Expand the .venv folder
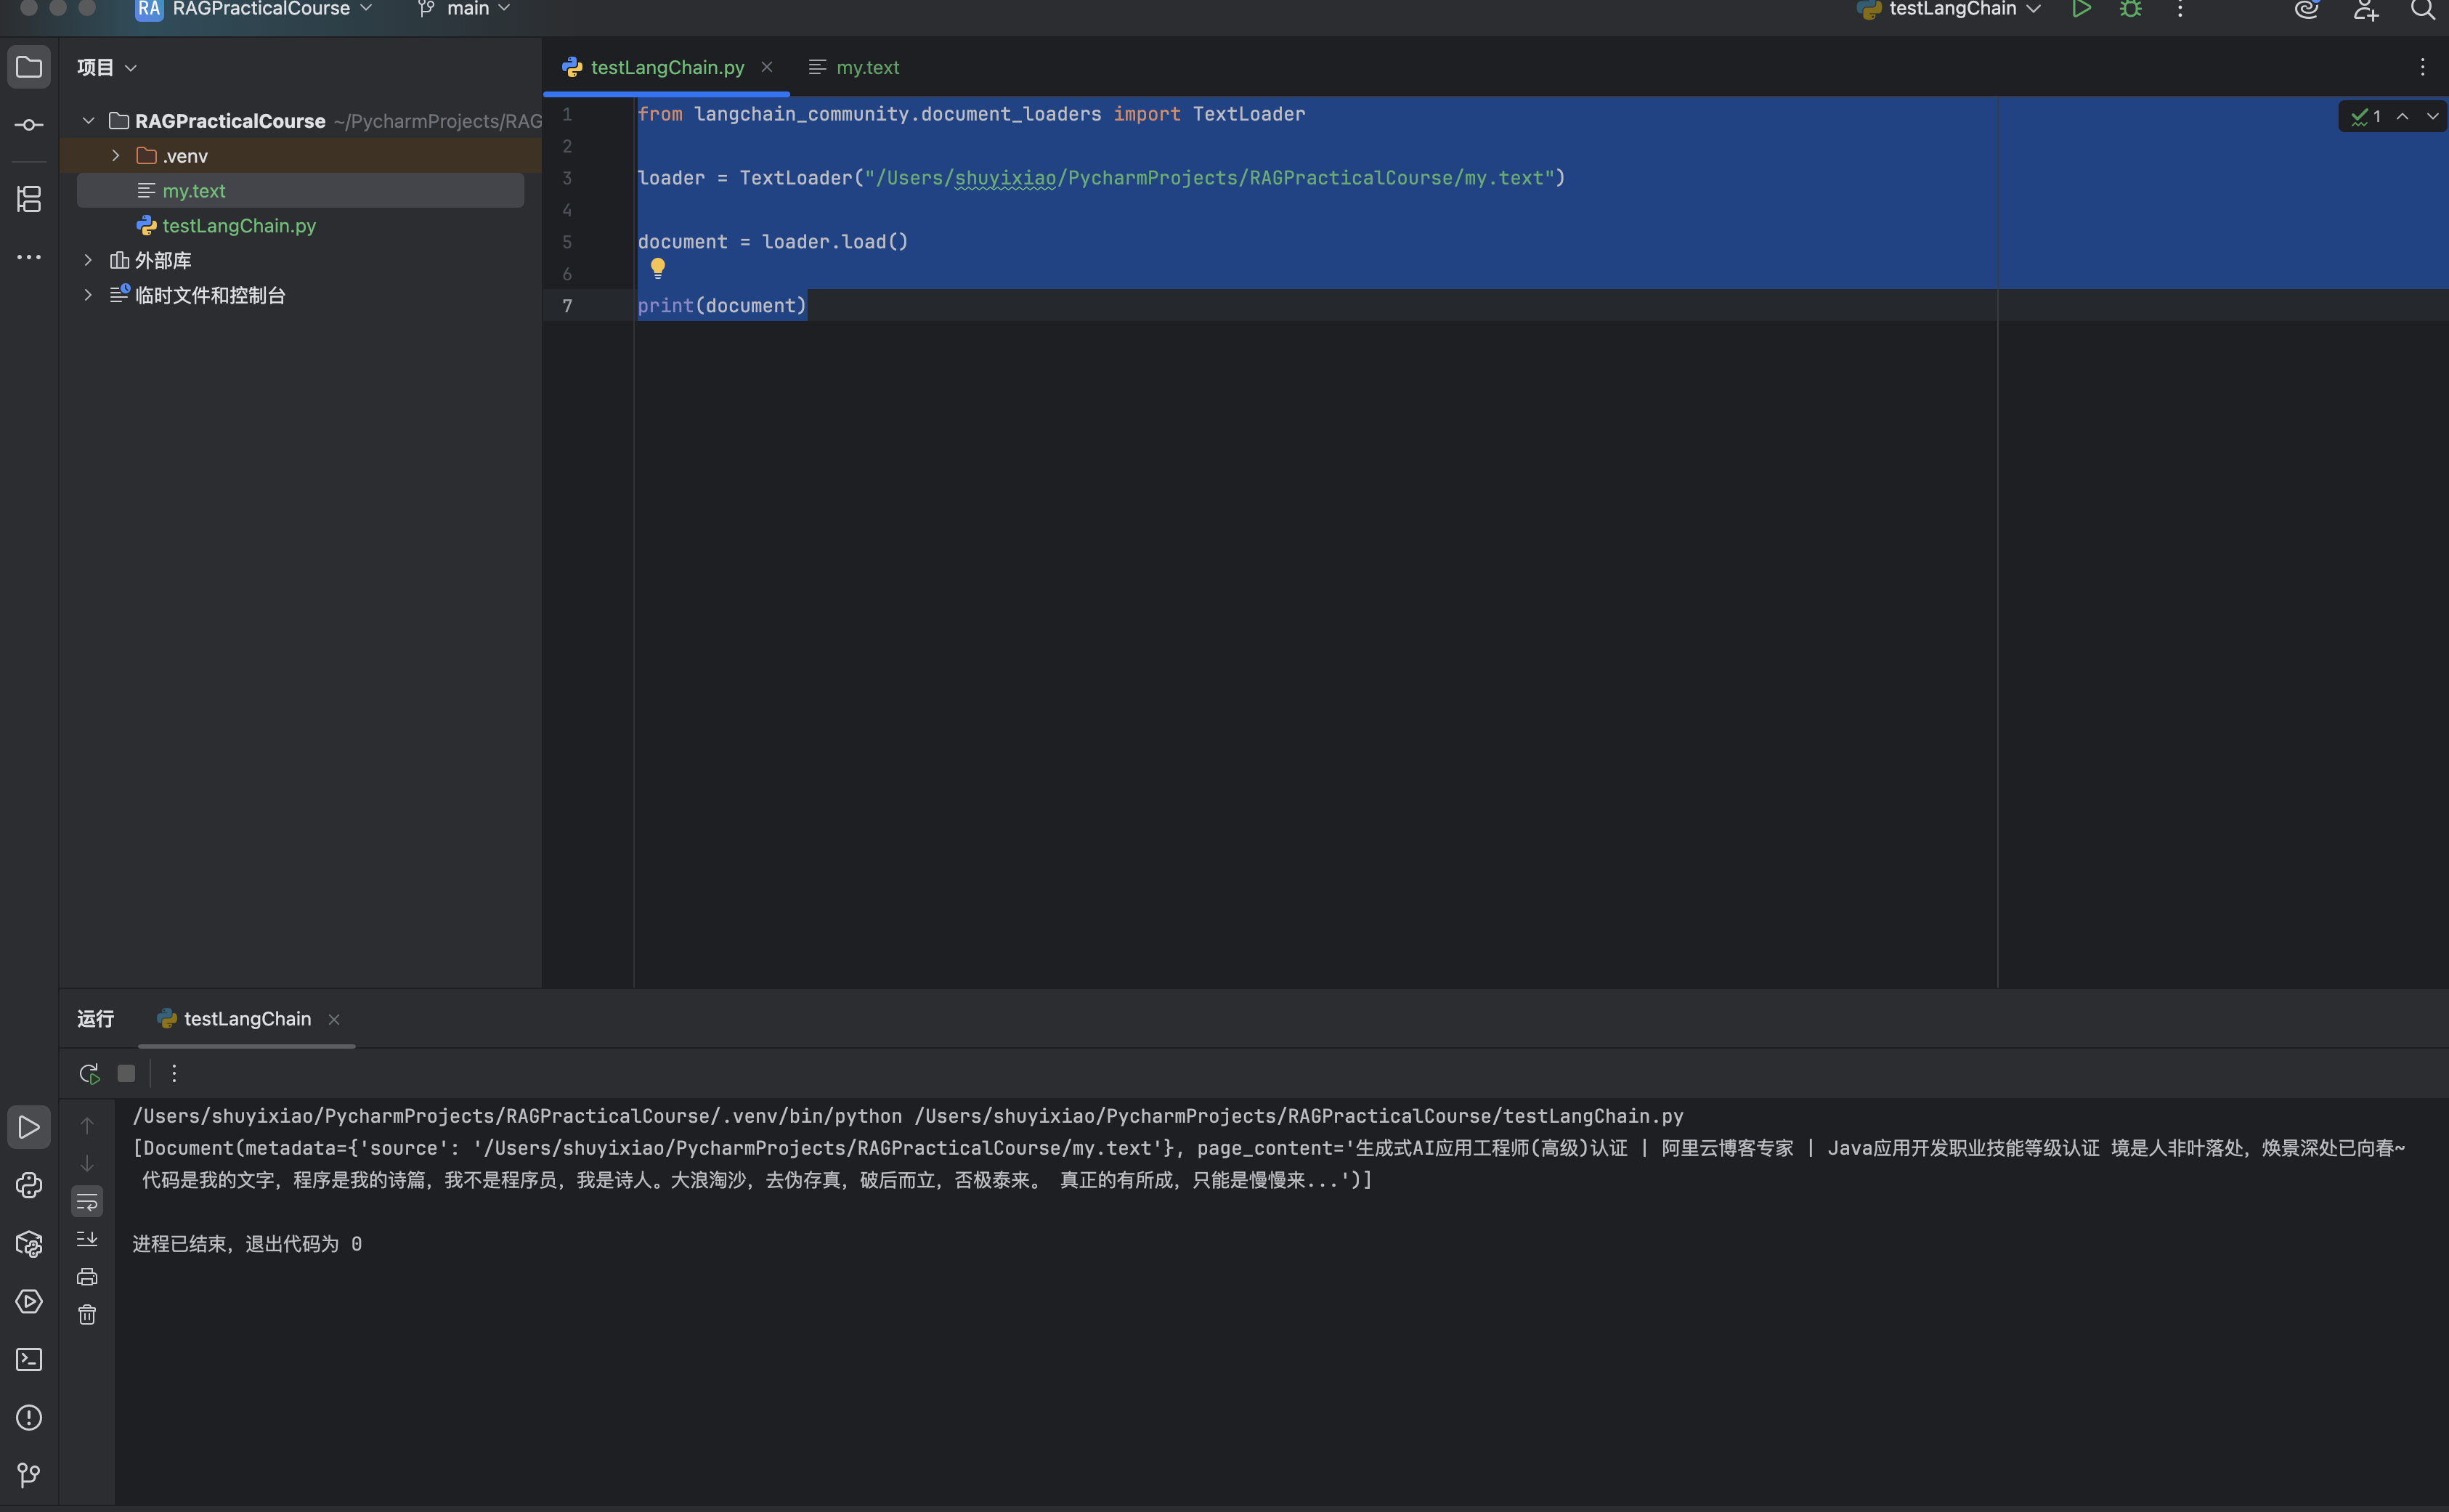 tap(116, 156)
